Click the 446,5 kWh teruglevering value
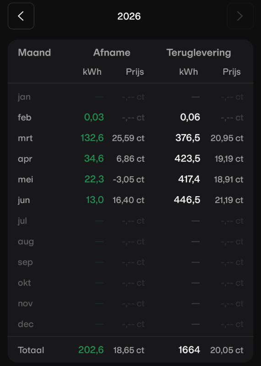This screenshot has width=261, height=366. pos(187,200)
